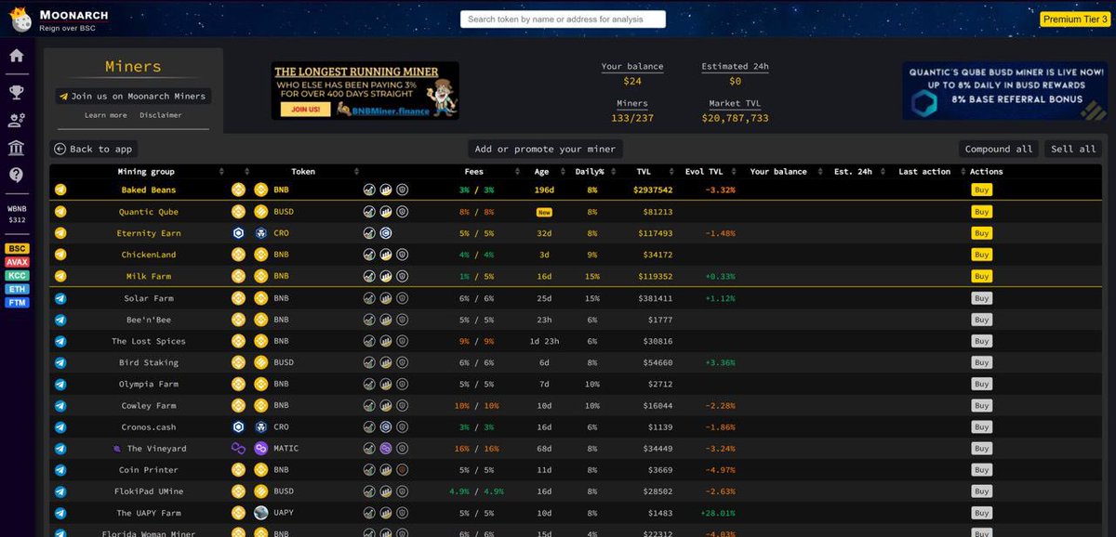
Task: Open Bird Staking bar chart icon
Action: click(x=386, y=362)
